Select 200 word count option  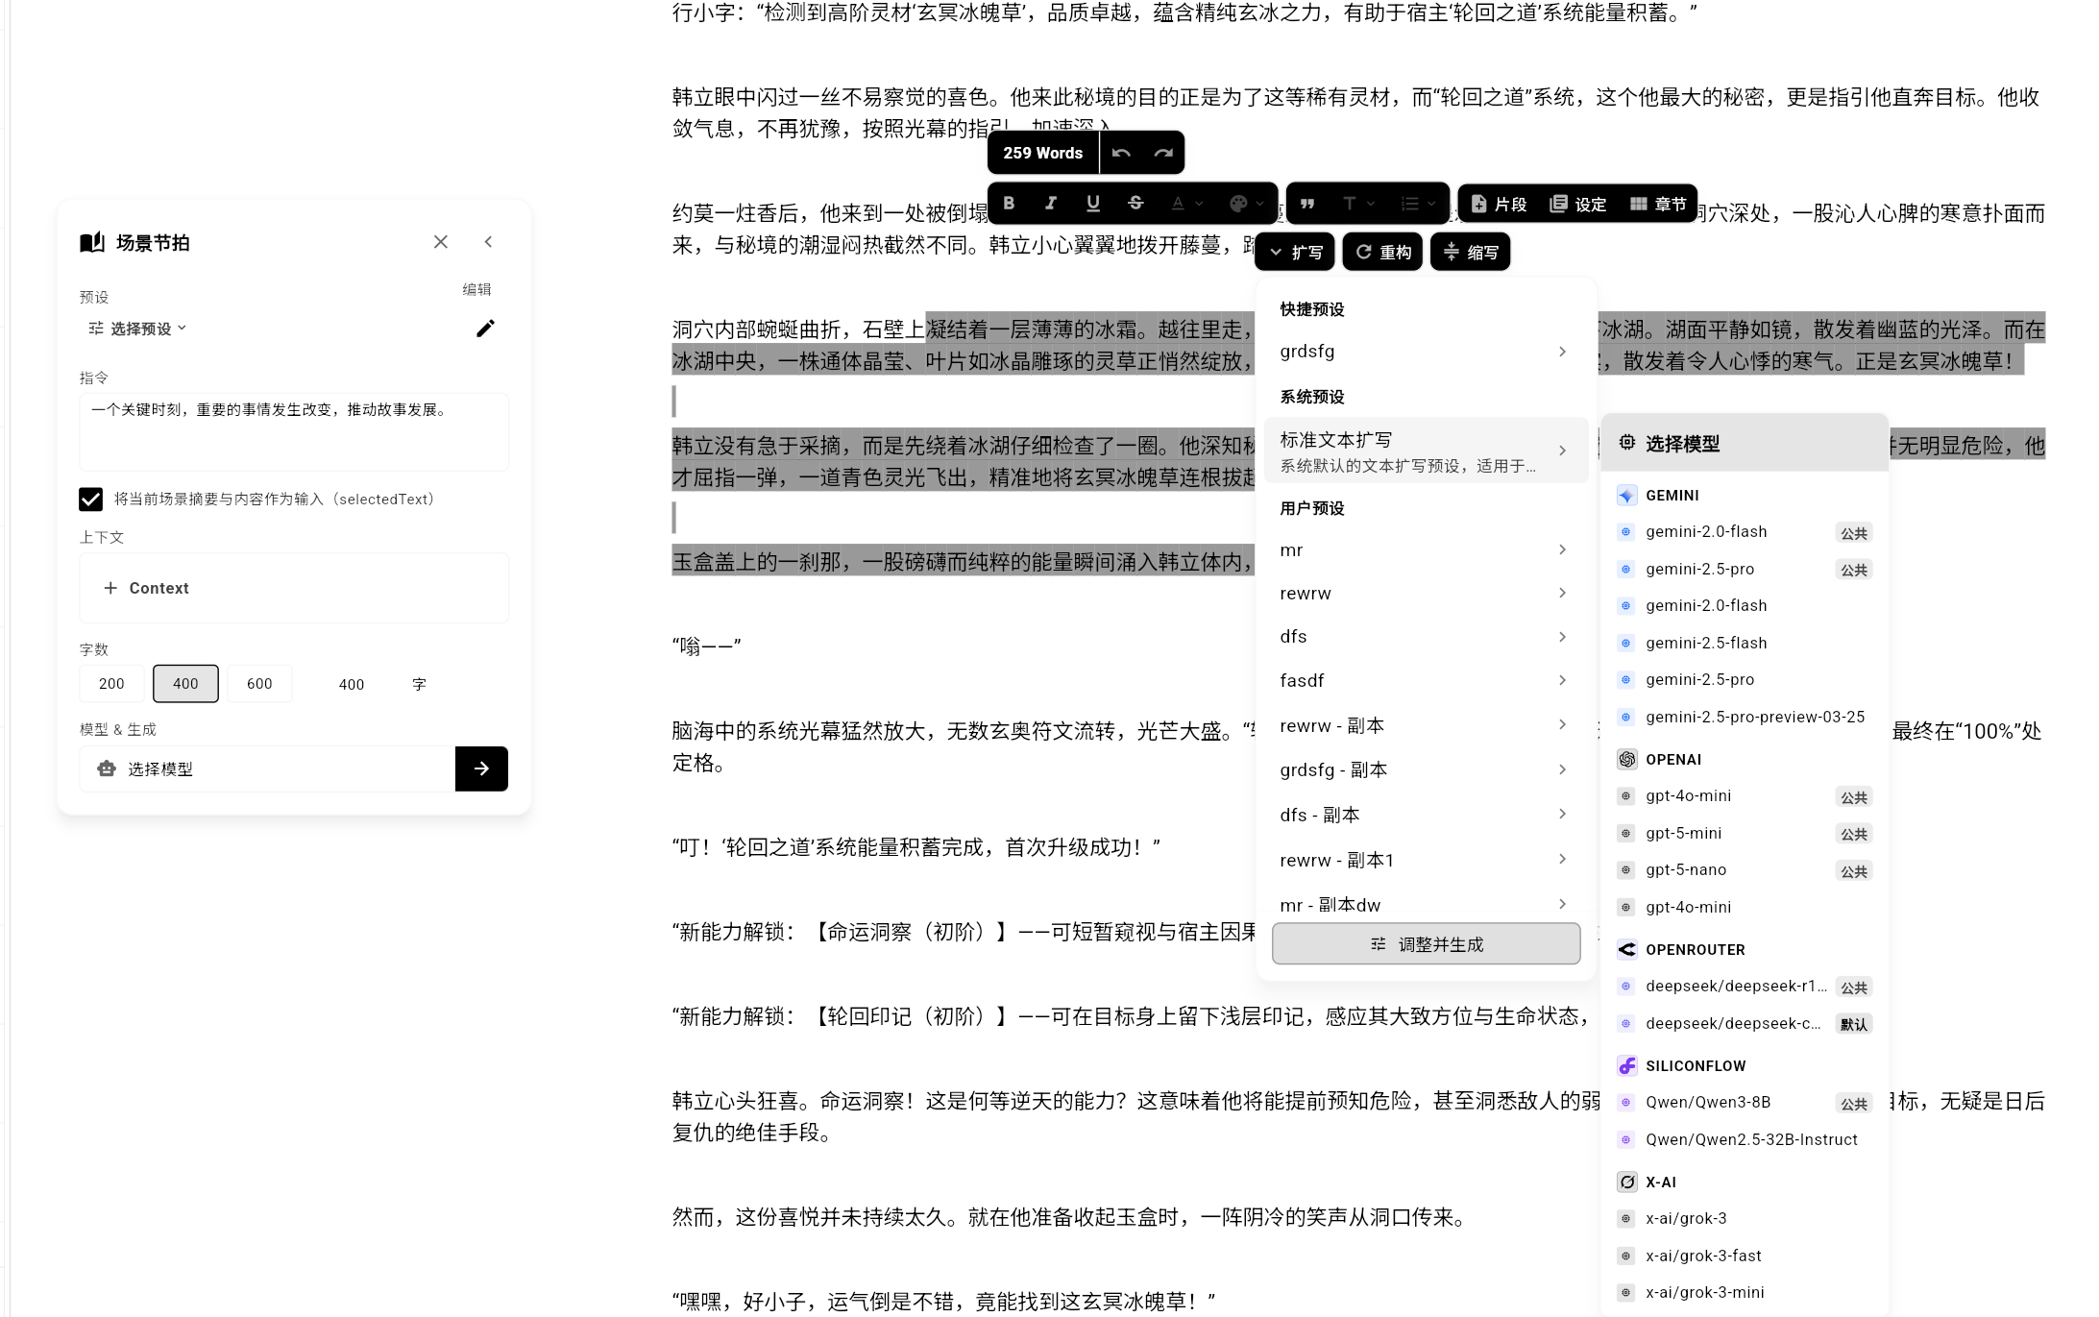[111, 684]
